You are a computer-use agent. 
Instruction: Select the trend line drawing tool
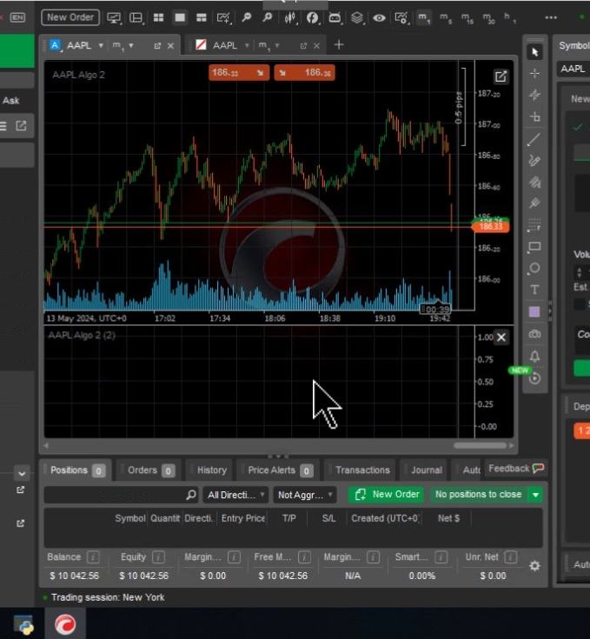534,139
